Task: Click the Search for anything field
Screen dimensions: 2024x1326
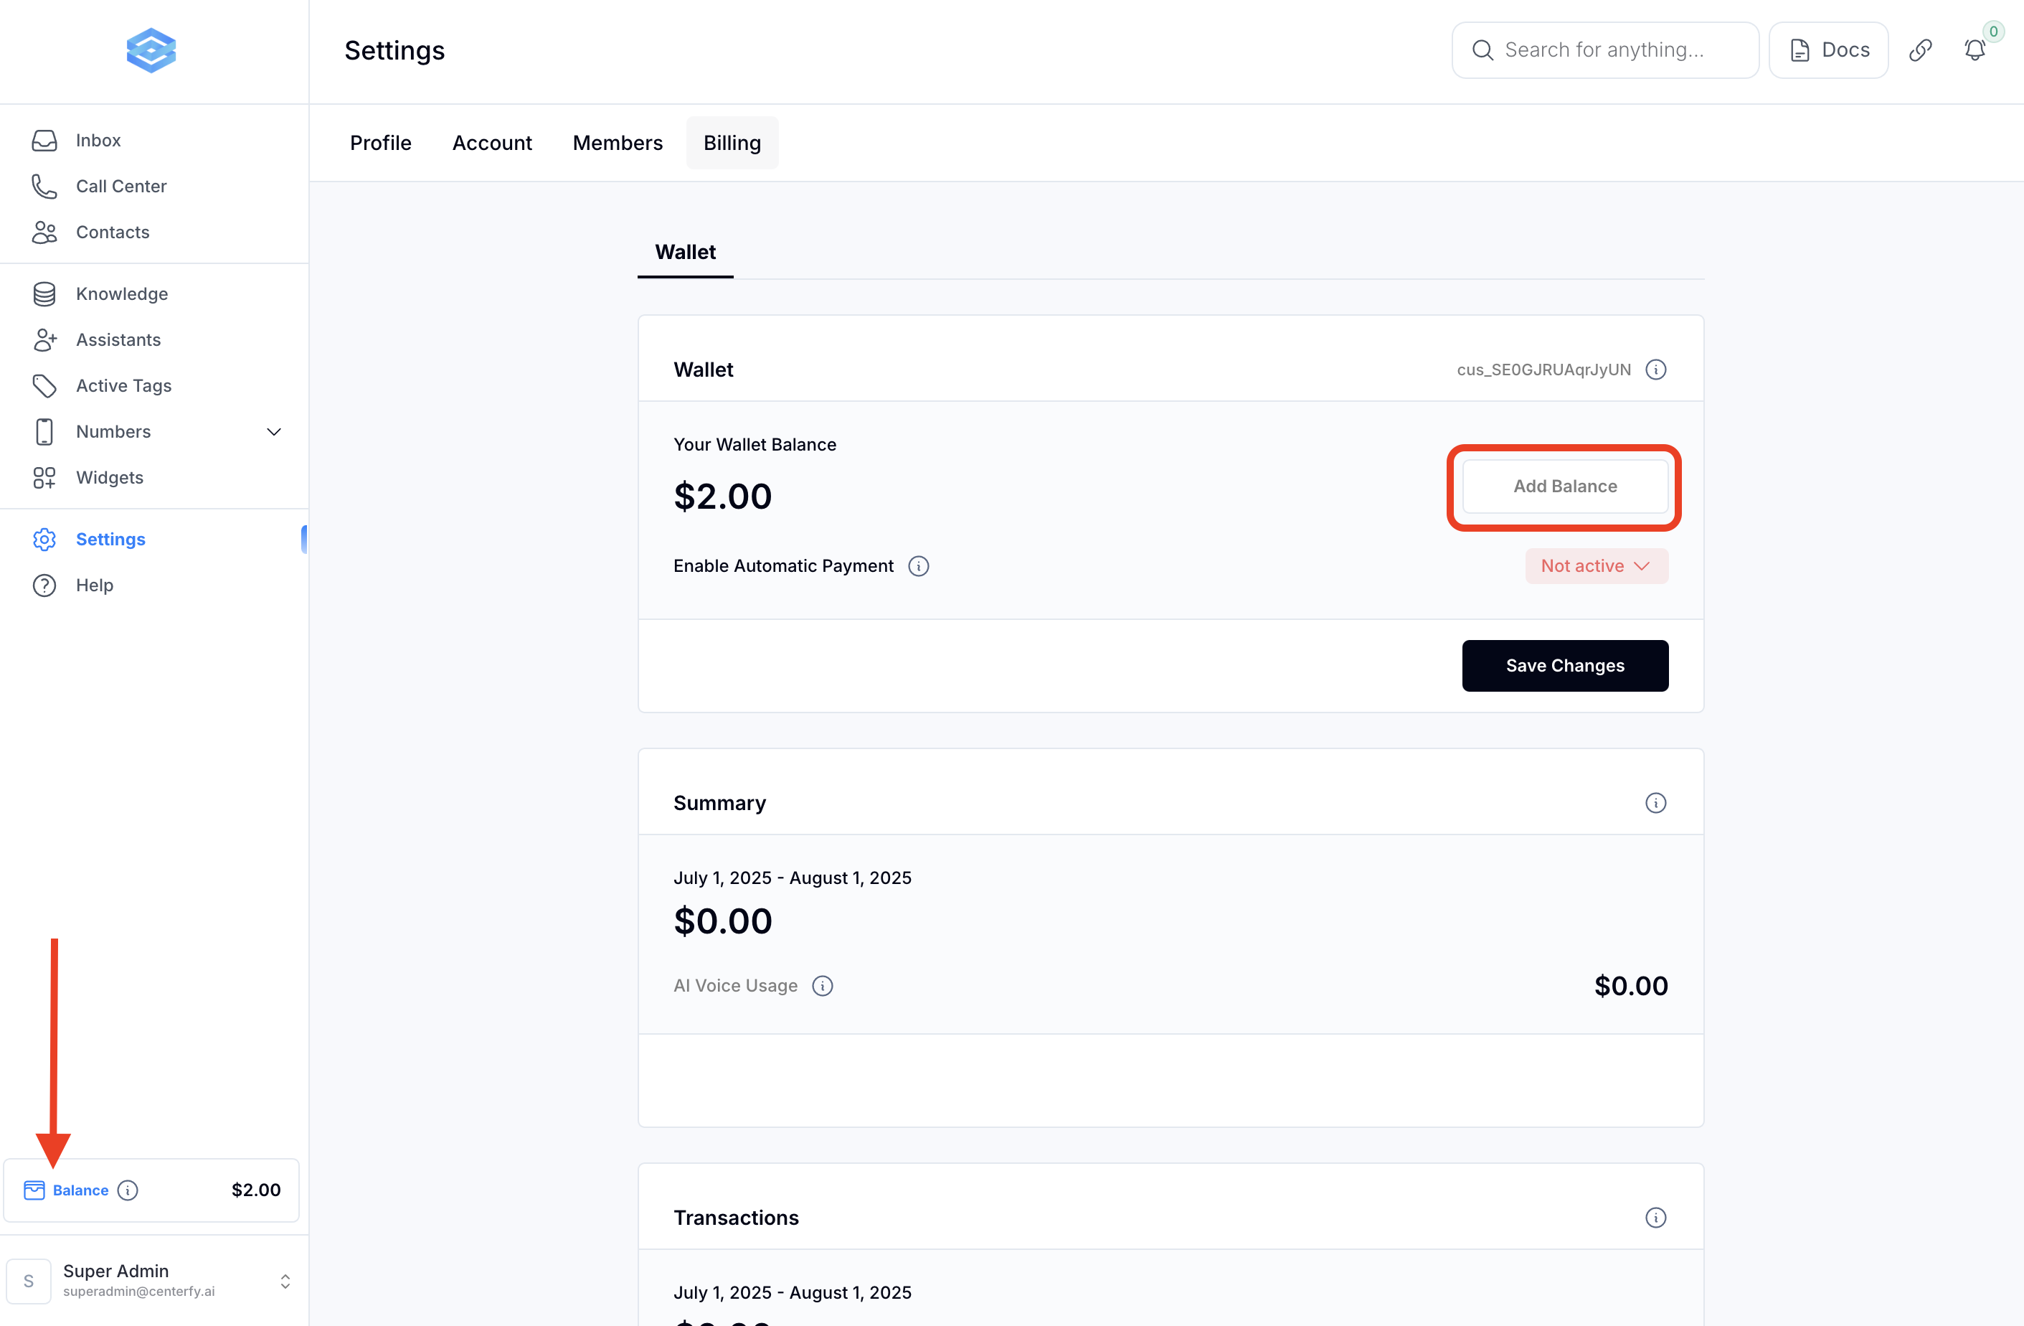Action: point(1604,50)
